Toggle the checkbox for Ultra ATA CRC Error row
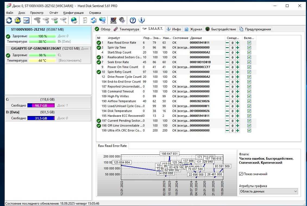The height and width of the screenshot is (206, 307). [x=249, y=131]
